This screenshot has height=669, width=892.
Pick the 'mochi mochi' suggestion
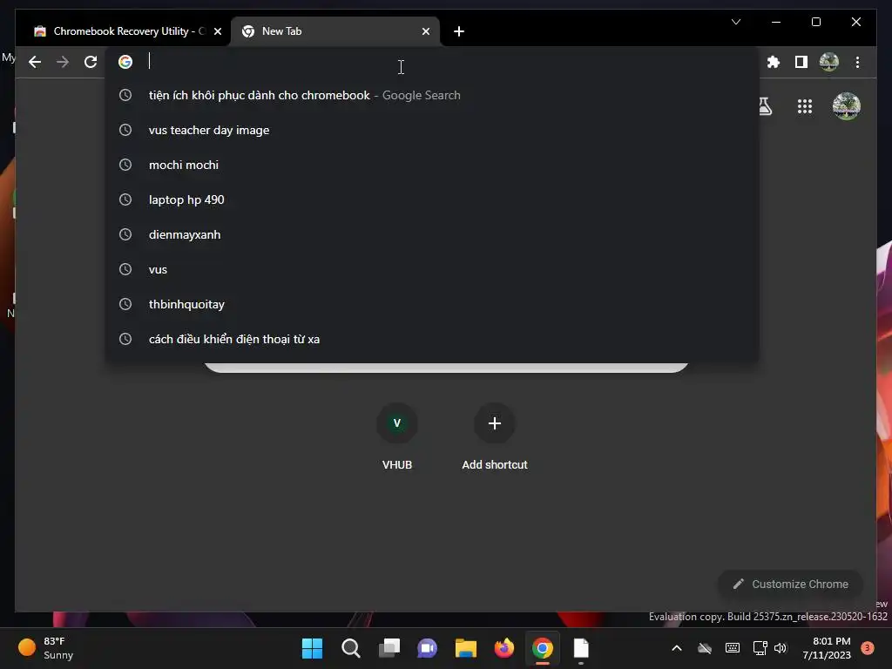pos(432,165)
